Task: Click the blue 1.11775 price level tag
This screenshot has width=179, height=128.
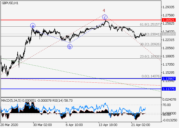Action: (169, 89)
